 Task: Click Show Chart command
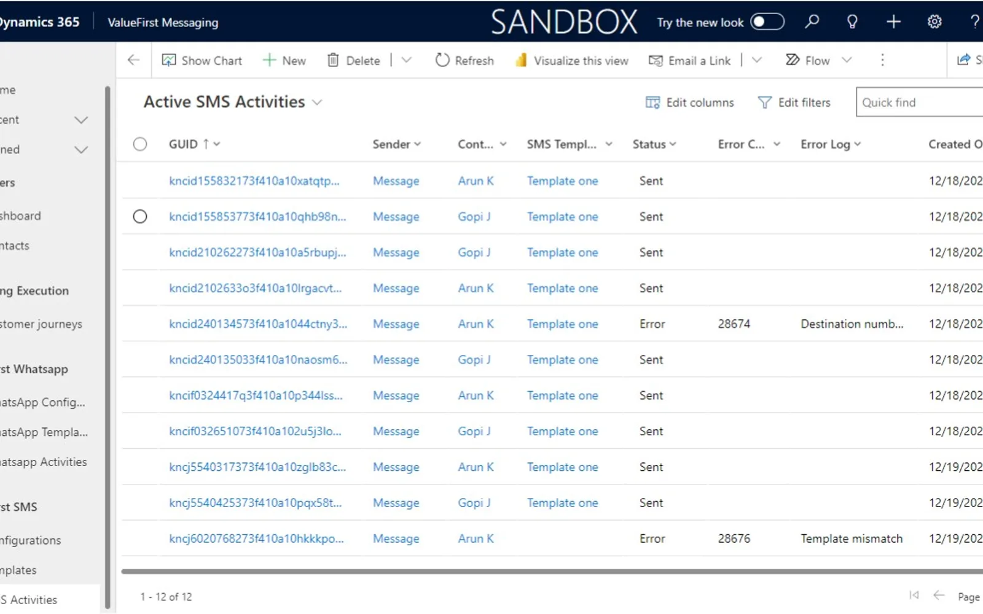[x=202, y=60]
